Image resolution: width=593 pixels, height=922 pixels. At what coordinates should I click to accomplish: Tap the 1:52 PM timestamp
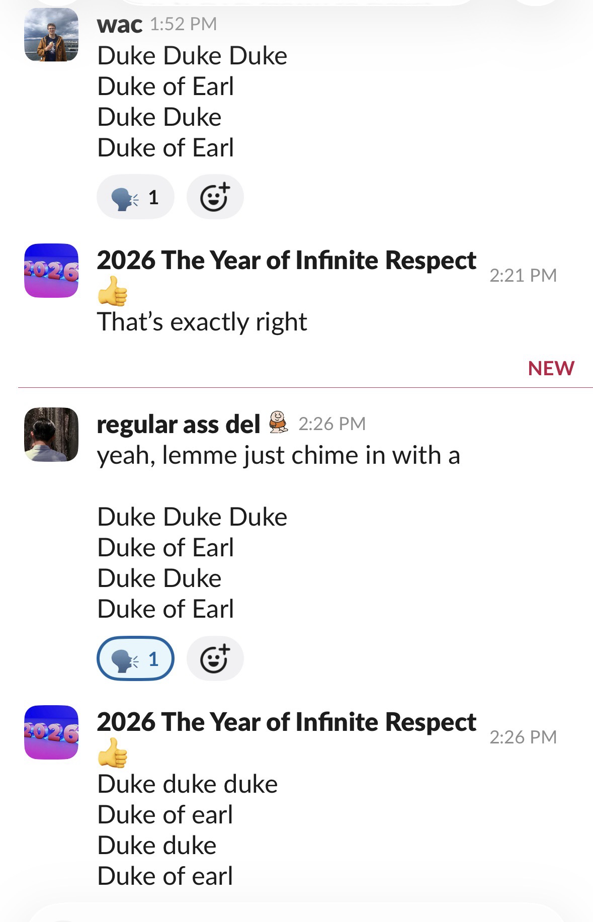pos(184,24)
